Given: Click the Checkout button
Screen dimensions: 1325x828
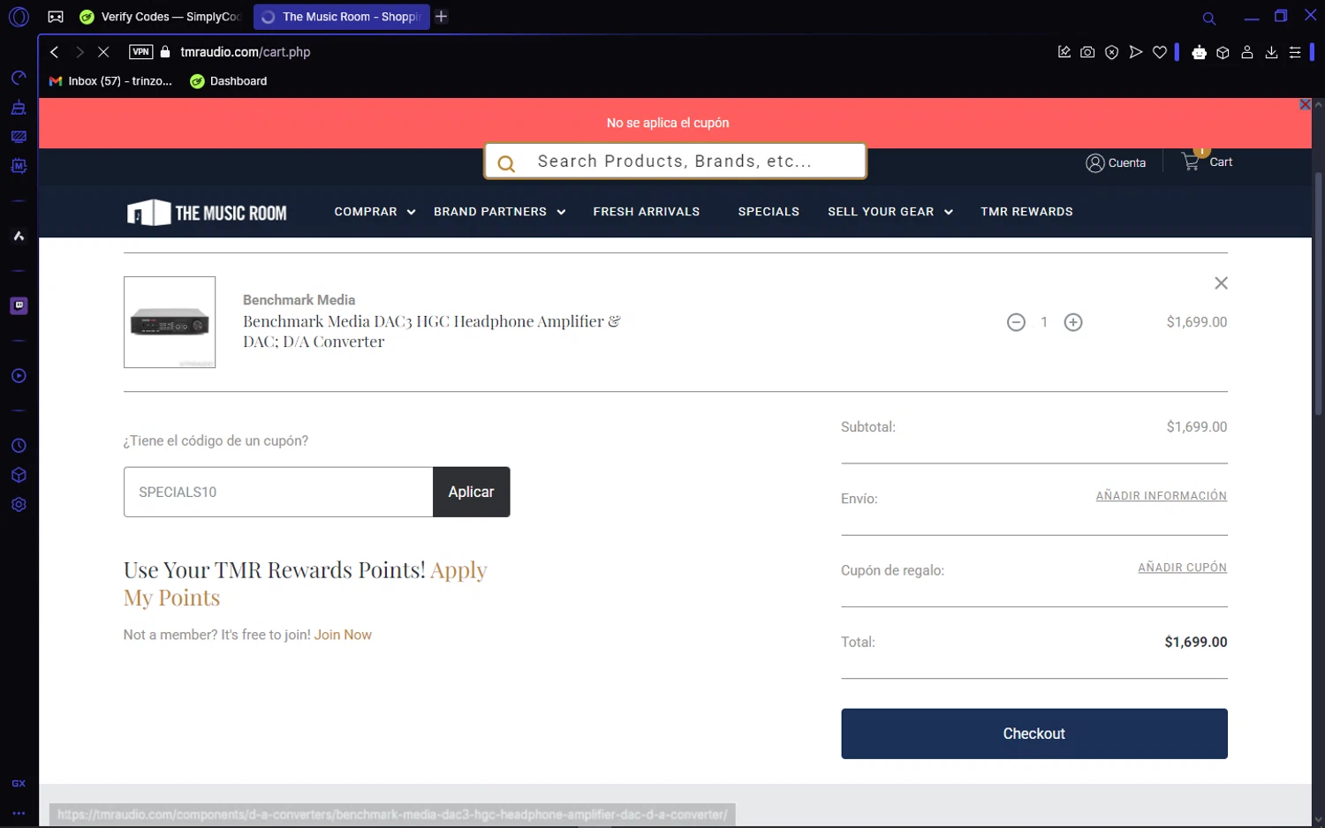Looking at the screenshot, I should tap(1033, 734).
